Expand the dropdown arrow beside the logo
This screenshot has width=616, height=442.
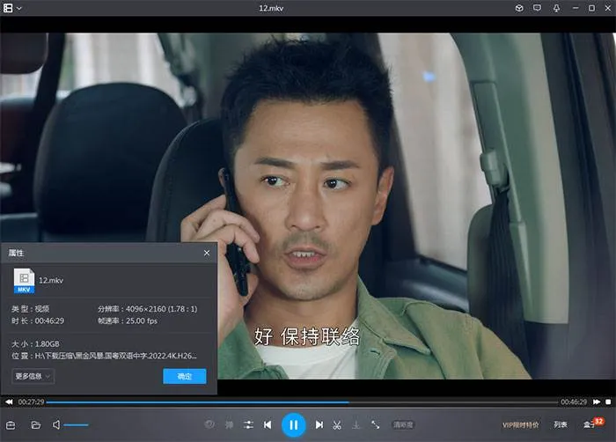[18, 8]
